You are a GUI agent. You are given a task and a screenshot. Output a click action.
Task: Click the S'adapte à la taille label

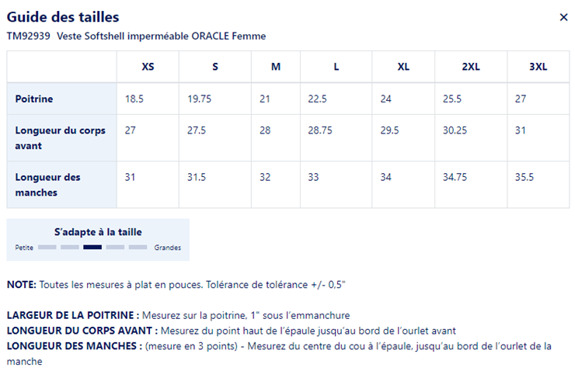pos(98,231)
